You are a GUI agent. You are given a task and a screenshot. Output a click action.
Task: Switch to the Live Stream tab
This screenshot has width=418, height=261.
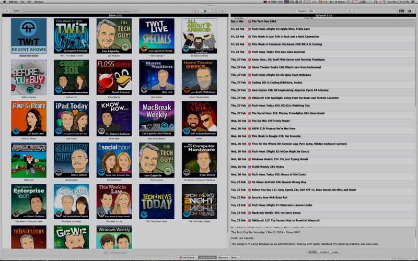coord(187,257)
